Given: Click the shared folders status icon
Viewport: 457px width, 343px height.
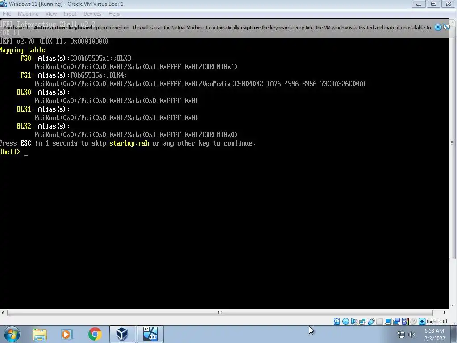Looking at the screenshot, I should pyautogui.click(x=379, y=322).
